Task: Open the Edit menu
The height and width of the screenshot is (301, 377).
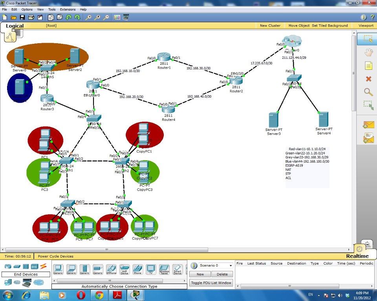Action: click(14, 9)
